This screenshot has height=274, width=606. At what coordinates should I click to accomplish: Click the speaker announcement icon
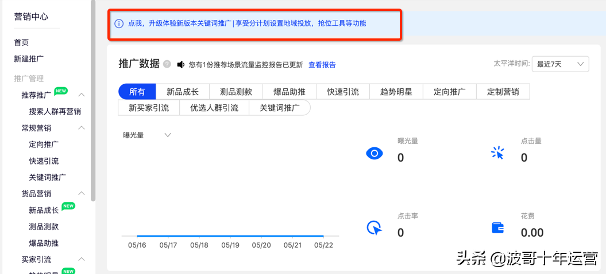[x=181, y=64]
